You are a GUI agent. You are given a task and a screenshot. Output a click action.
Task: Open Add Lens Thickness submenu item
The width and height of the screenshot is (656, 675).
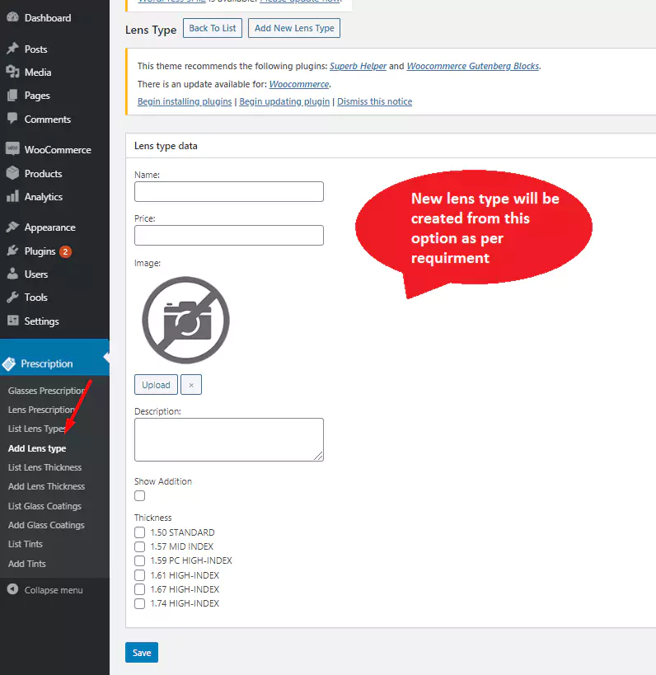[x=46, y=486]
